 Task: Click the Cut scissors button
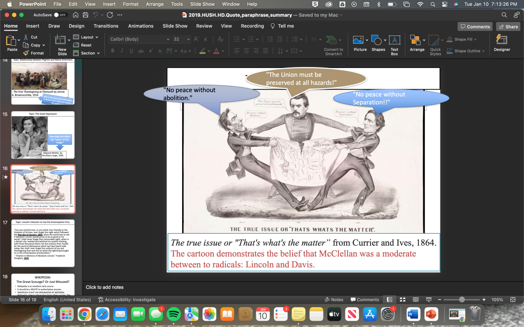coord(31,37)
